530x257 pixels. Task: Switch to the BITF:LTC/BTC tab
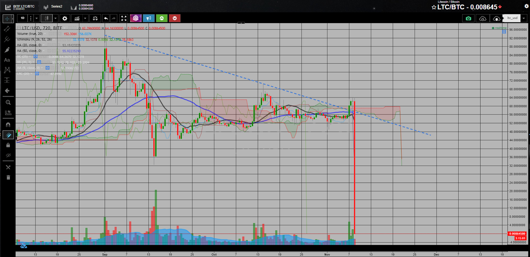pos(20,7)
